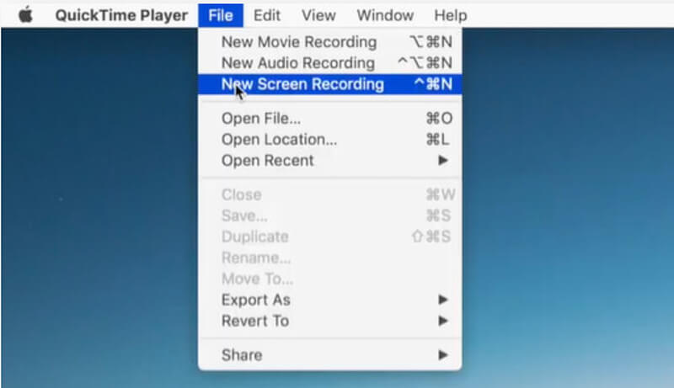Open the View menu

318,15
